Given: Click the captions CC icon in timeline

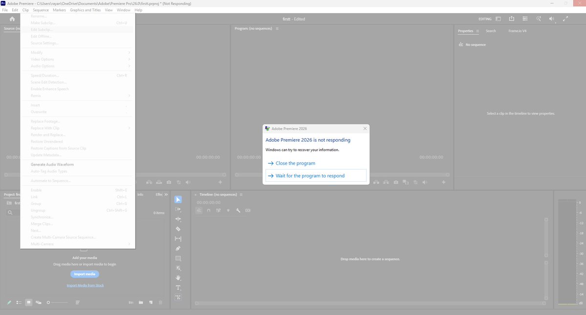Looking at the screenshot, I should pyautogui.click(x=248, y=210).
